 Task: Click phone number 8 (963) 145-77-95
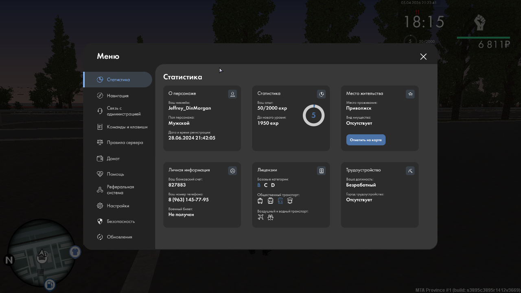(x=188, y=200)
